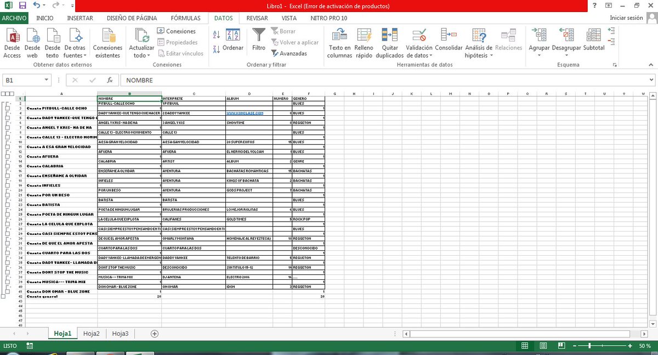Open Avanzadas filter options
658x355 pixels.
(289, 53)
